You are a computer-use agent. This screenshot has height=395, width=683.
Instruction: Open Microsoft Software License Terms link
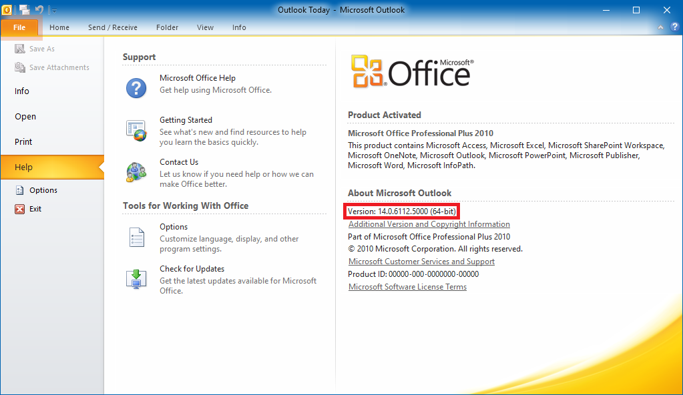point(407,287)
